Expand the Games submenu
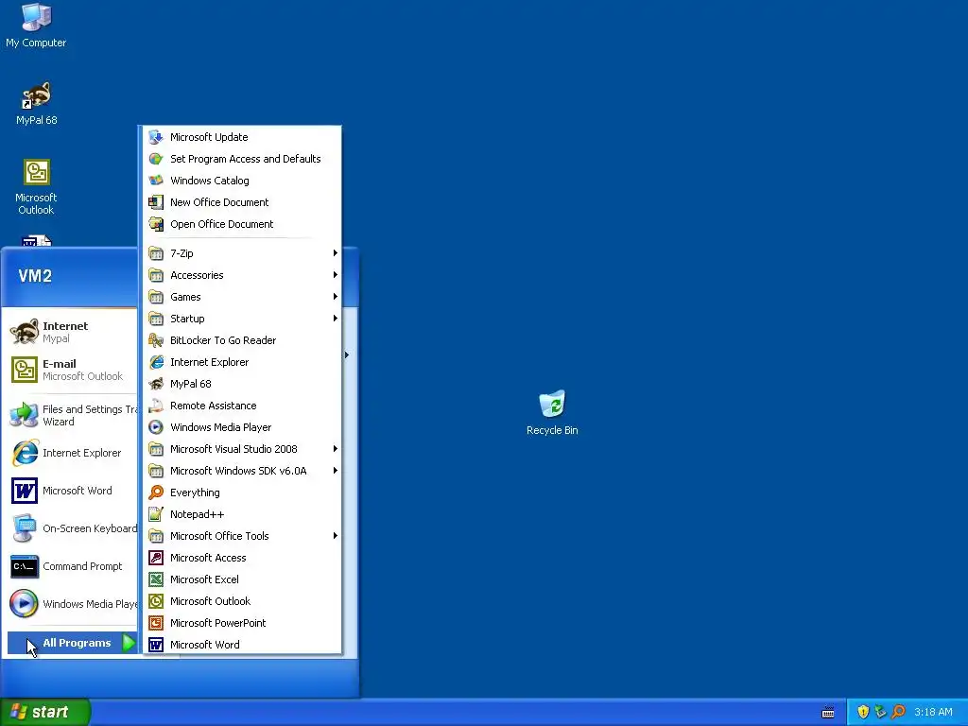 pos(242,297)
